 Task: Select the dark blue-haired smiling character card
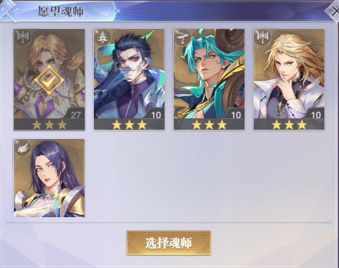[129, 80]
